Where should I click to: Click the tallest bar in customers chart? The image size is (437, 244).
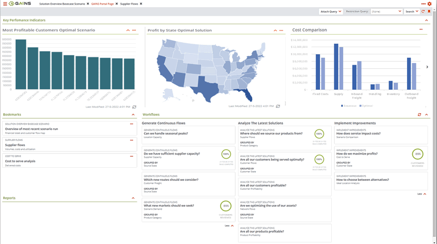21,64
